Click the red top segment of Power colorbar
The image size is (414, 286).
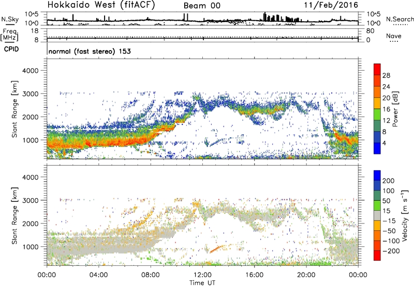pos(377,69)
